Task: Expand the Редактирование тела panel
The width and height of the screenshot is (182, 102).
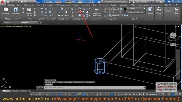Action: (x=47, y=19)
